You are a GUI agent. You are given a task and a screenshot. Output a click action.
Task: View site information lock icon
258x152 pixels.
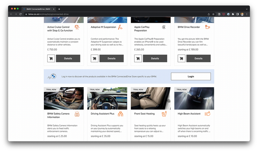tap(26, 14)
